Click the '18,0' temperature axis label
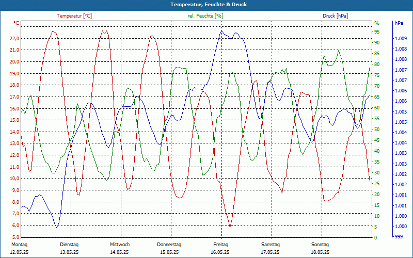 click(x=14, y=85)
